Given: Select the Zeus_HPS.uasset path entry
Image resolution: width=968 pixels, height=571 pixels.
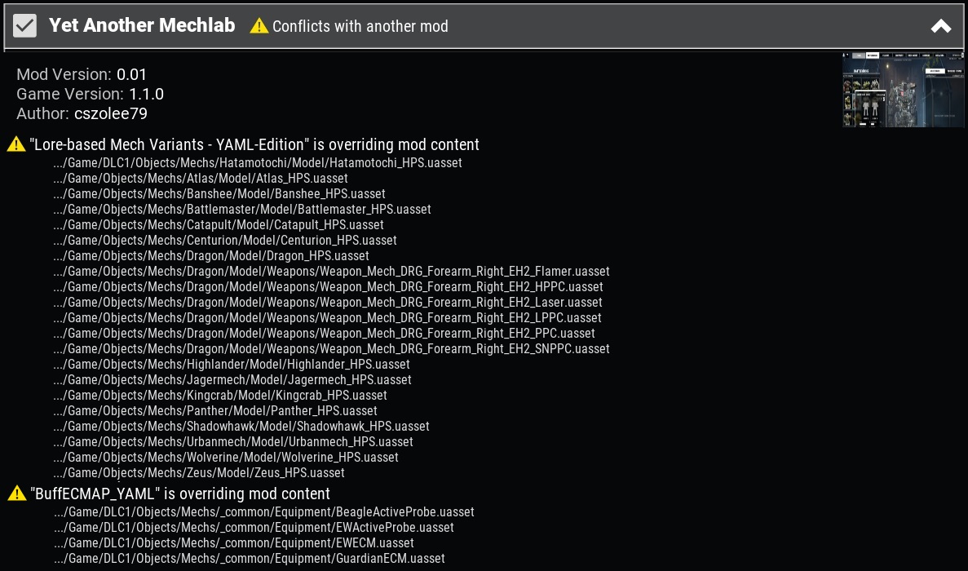Looking at the screenshot, I should [199, 472].
